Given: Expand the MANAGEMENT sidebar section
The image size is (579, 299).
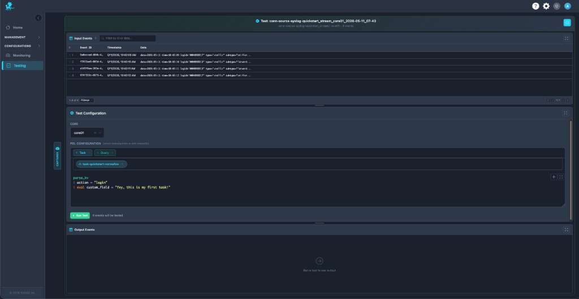Looking at the screenshot, I should tap(22, 37).
